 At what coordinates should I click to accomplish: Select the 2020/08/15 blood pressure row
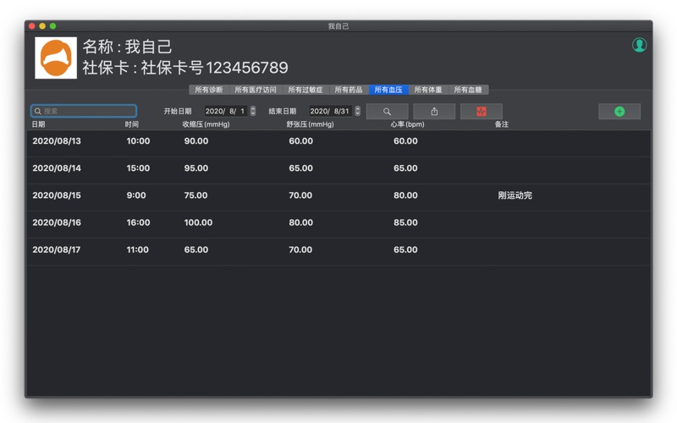[x=338, y=195]
